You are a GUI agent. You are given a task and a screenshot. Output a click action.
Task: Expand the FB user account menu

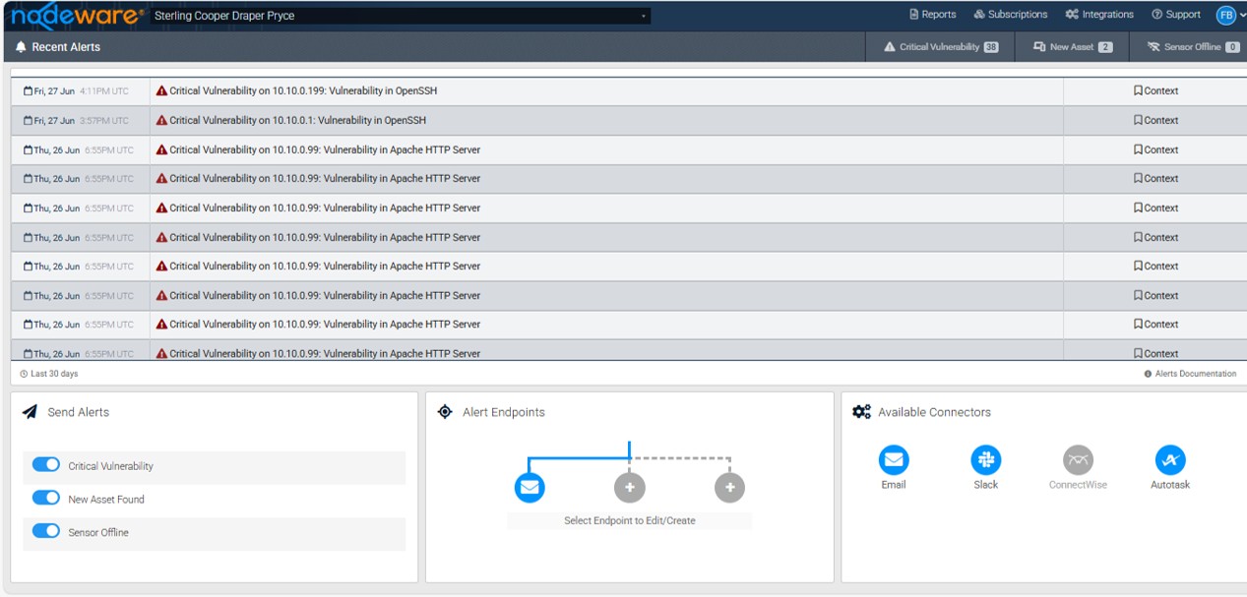point(1230,15)
